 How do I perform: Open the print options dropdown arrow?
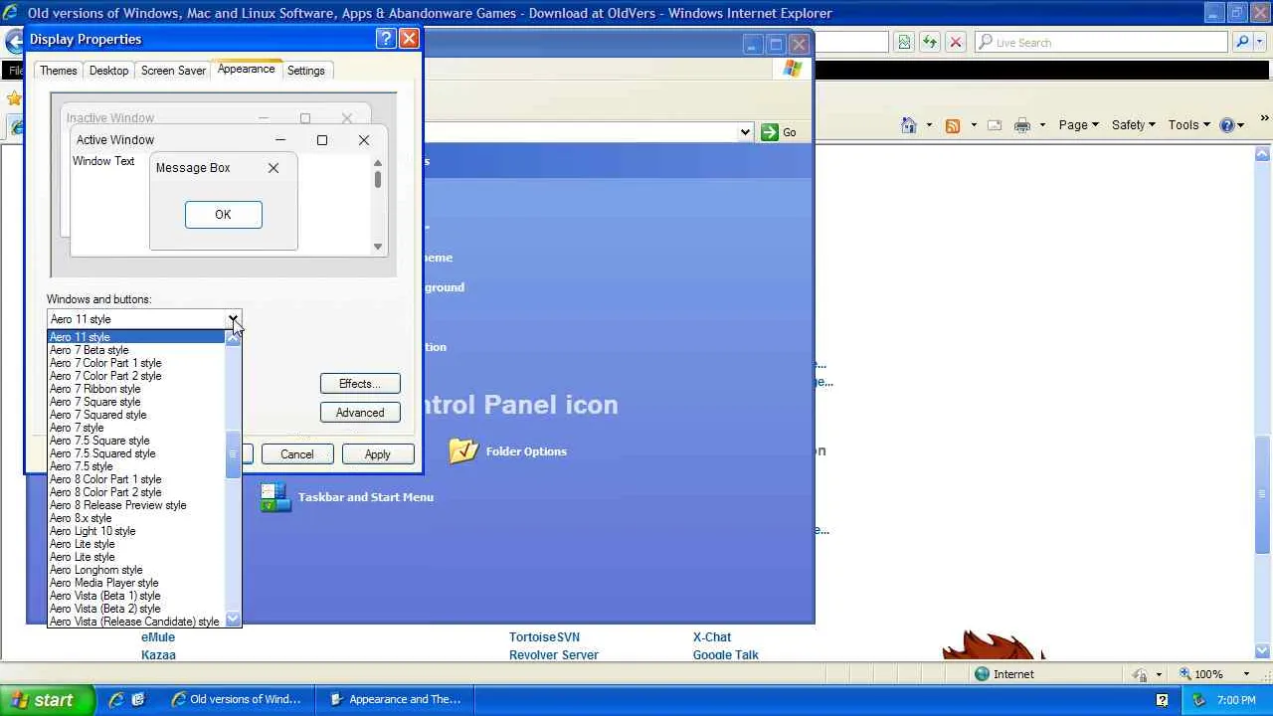tap(1042, 125)
